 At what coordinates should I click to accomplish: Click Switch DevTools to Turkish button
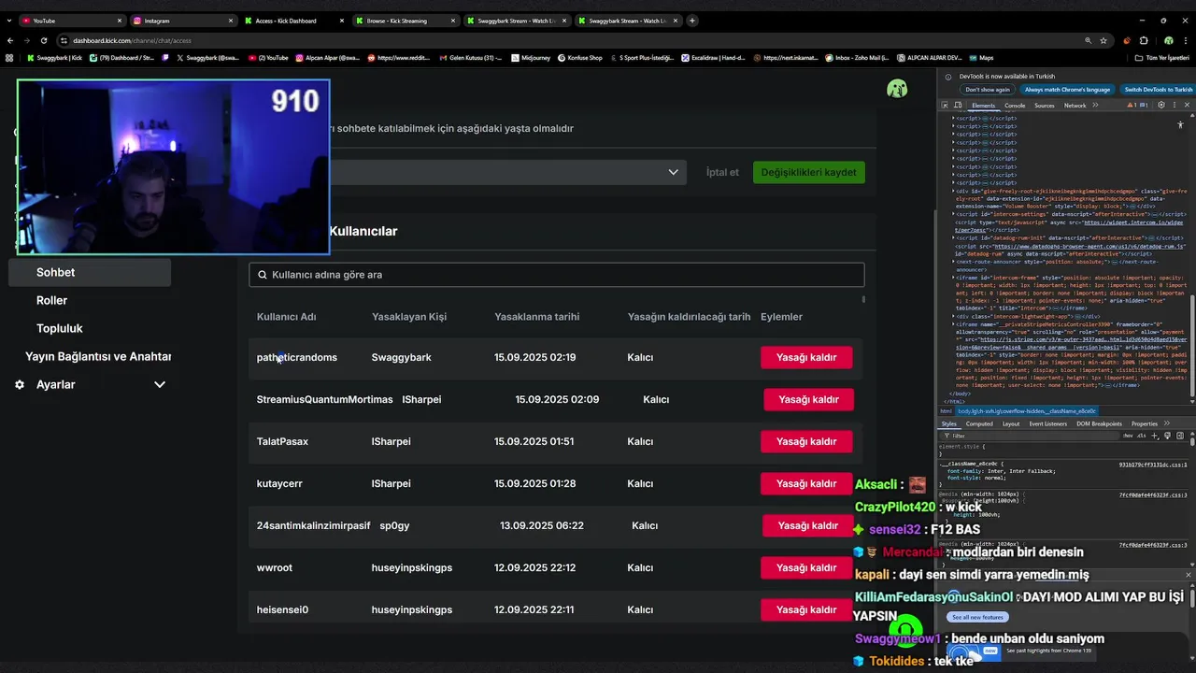pyautogui.click(x=1158, y=90)
